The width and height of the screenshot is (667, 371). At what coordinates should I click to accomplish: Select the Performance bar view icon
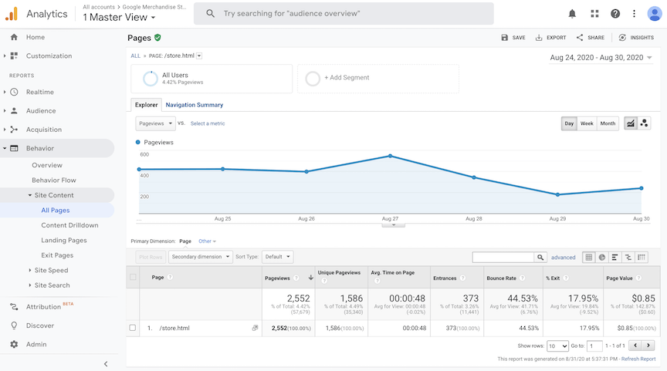click(x=615, y=257)
